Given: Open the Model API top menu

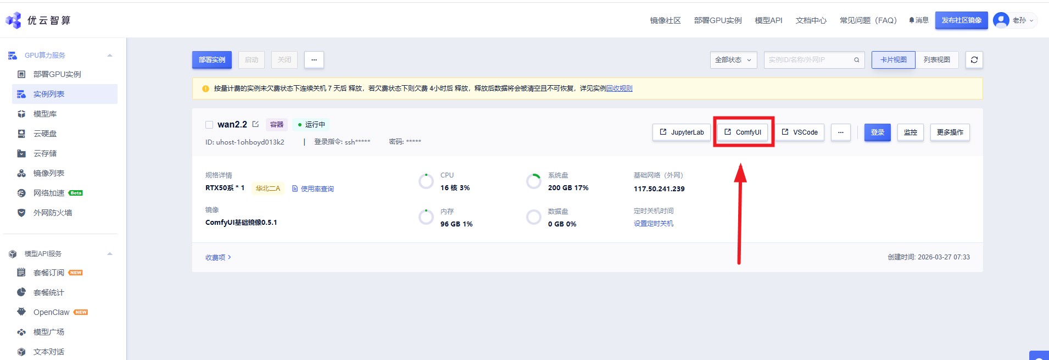Looking at the screenshot, I should [x=768, y=20].
